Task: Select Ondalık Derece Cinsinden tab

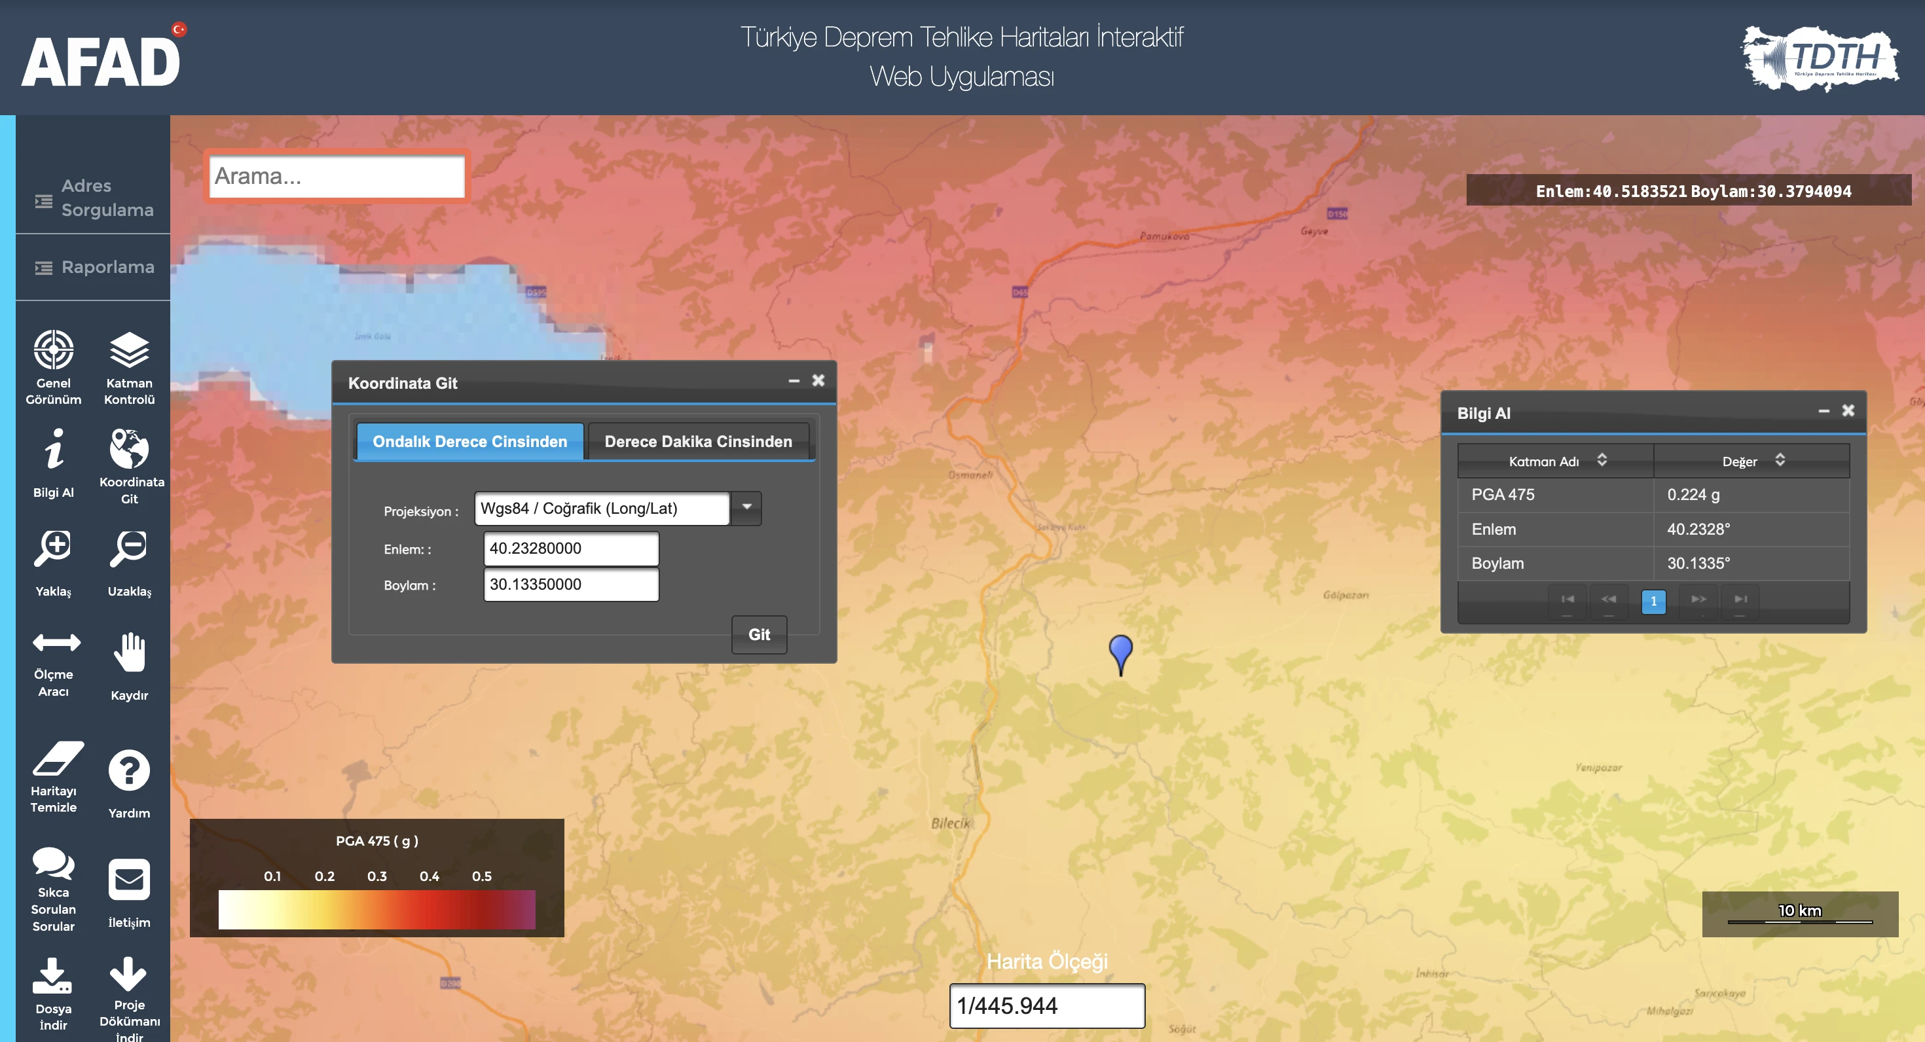Action: (x=470, y=441)
